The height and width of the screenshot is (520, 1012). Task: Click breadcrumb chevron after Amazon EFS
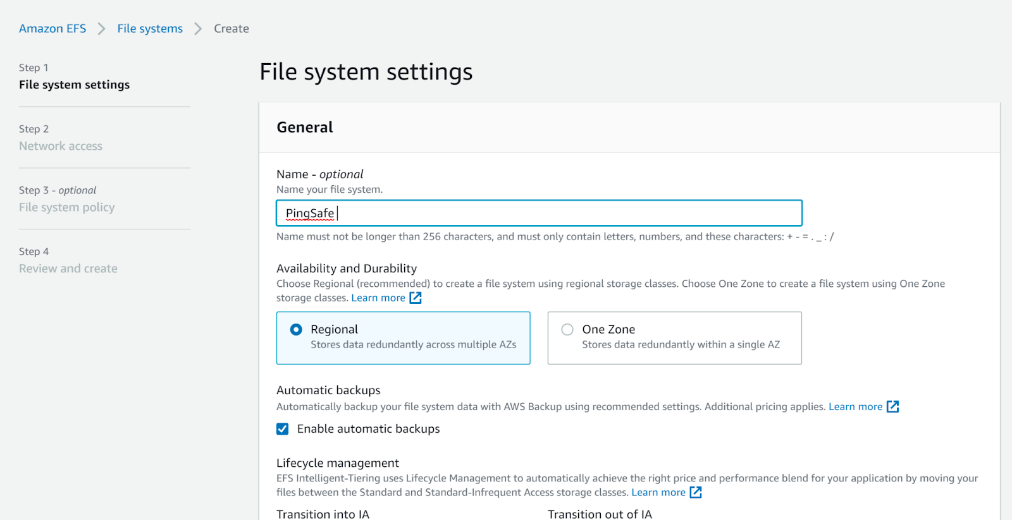[101, 28]
